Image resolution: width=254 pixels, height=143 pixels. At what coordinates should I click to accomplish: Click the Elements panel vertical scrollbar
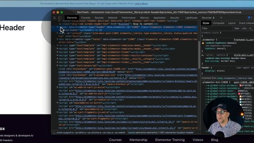(199, 55)
